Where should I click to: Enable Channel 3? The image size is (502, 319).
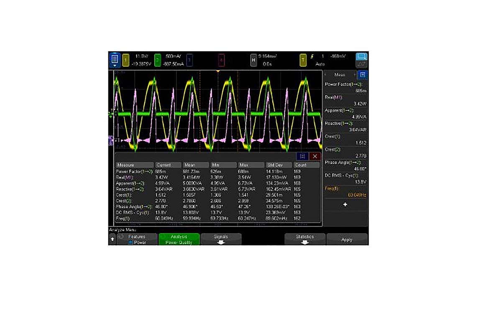click(190, 60)
